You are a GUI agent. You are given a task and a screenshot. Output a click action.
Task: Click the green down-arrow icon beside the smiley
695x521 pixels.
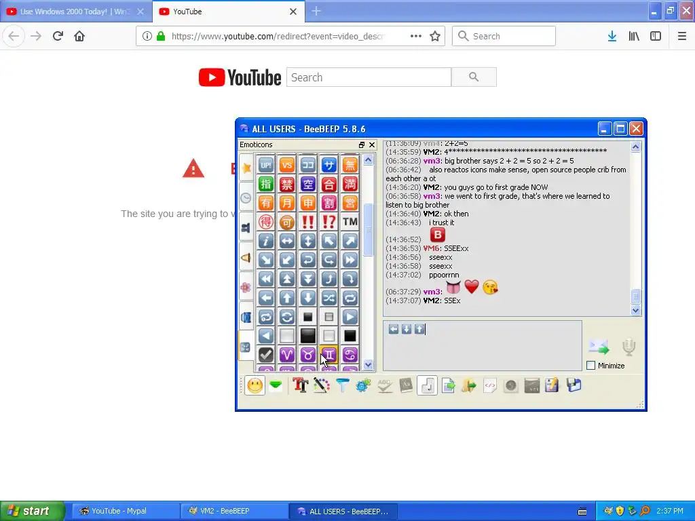276,385
